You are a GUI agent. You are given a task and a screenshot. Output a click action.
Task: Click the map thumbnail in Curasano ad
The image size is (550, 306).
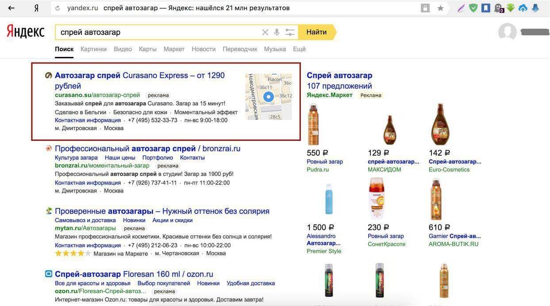coord(269,97)
